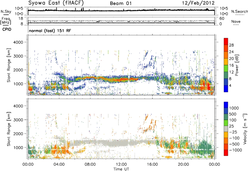Select the "20:00" time axis label
The height and width of the screenshot is (171, 248).
[x=183, y=165]
